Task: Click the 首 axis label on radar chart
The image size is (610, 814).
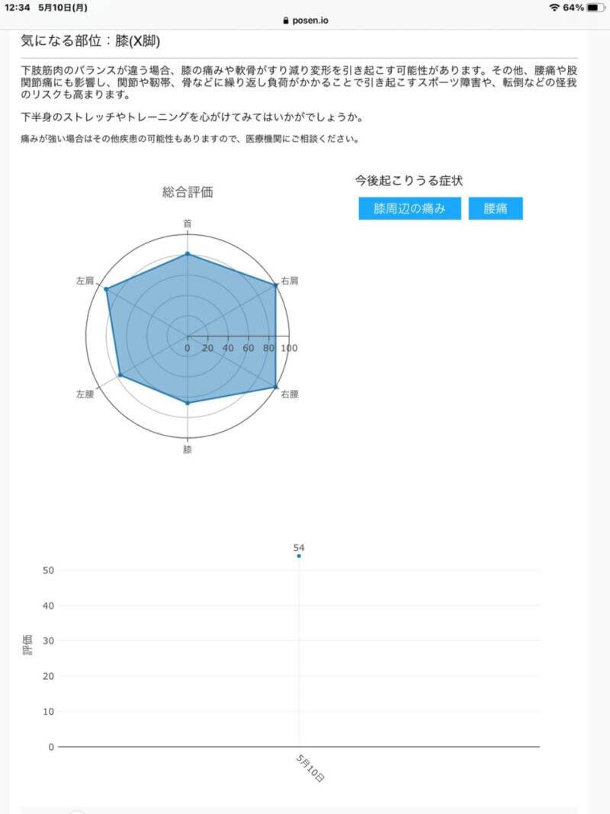Action: tap(188, 224)
